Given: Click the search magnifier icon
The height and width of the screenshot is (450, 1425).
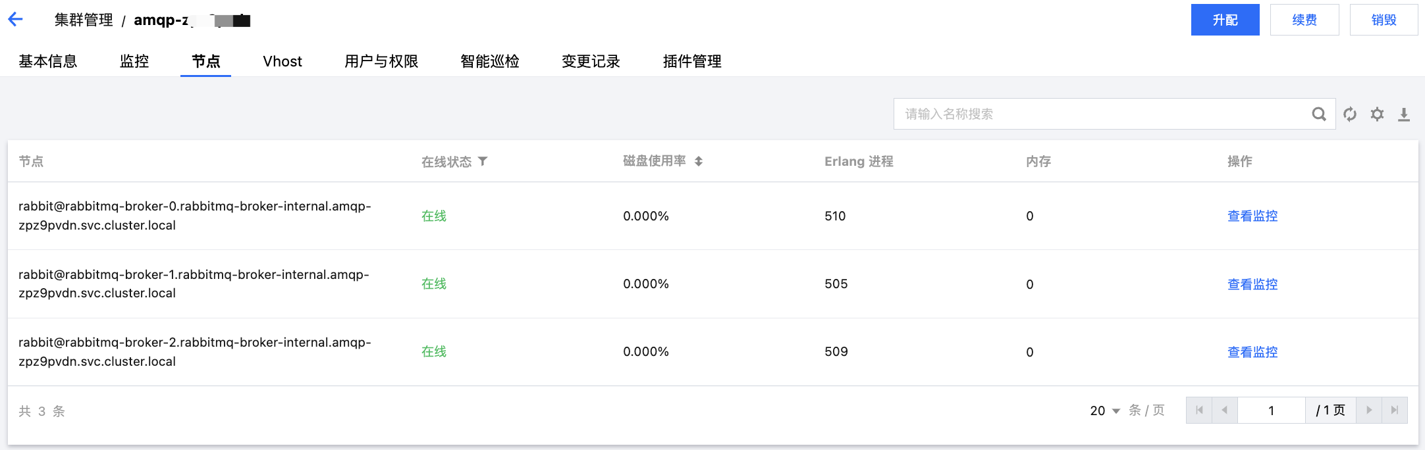Looking at the screenshot, I should (1319, 114).
